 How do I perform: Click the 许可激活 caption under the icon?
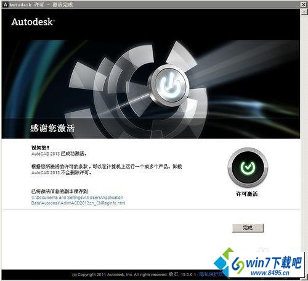247,194
